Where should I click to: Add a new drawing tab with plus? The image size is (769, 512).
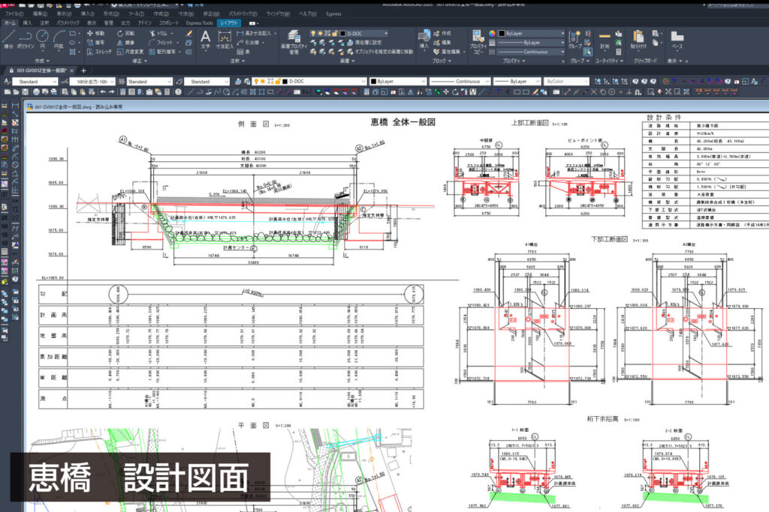coord(83,70)
